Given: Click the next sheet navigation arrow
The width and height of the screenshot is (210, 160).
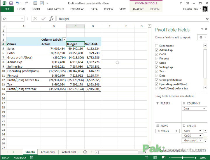Looking at the screenshot, I should [x=13, y=152].
